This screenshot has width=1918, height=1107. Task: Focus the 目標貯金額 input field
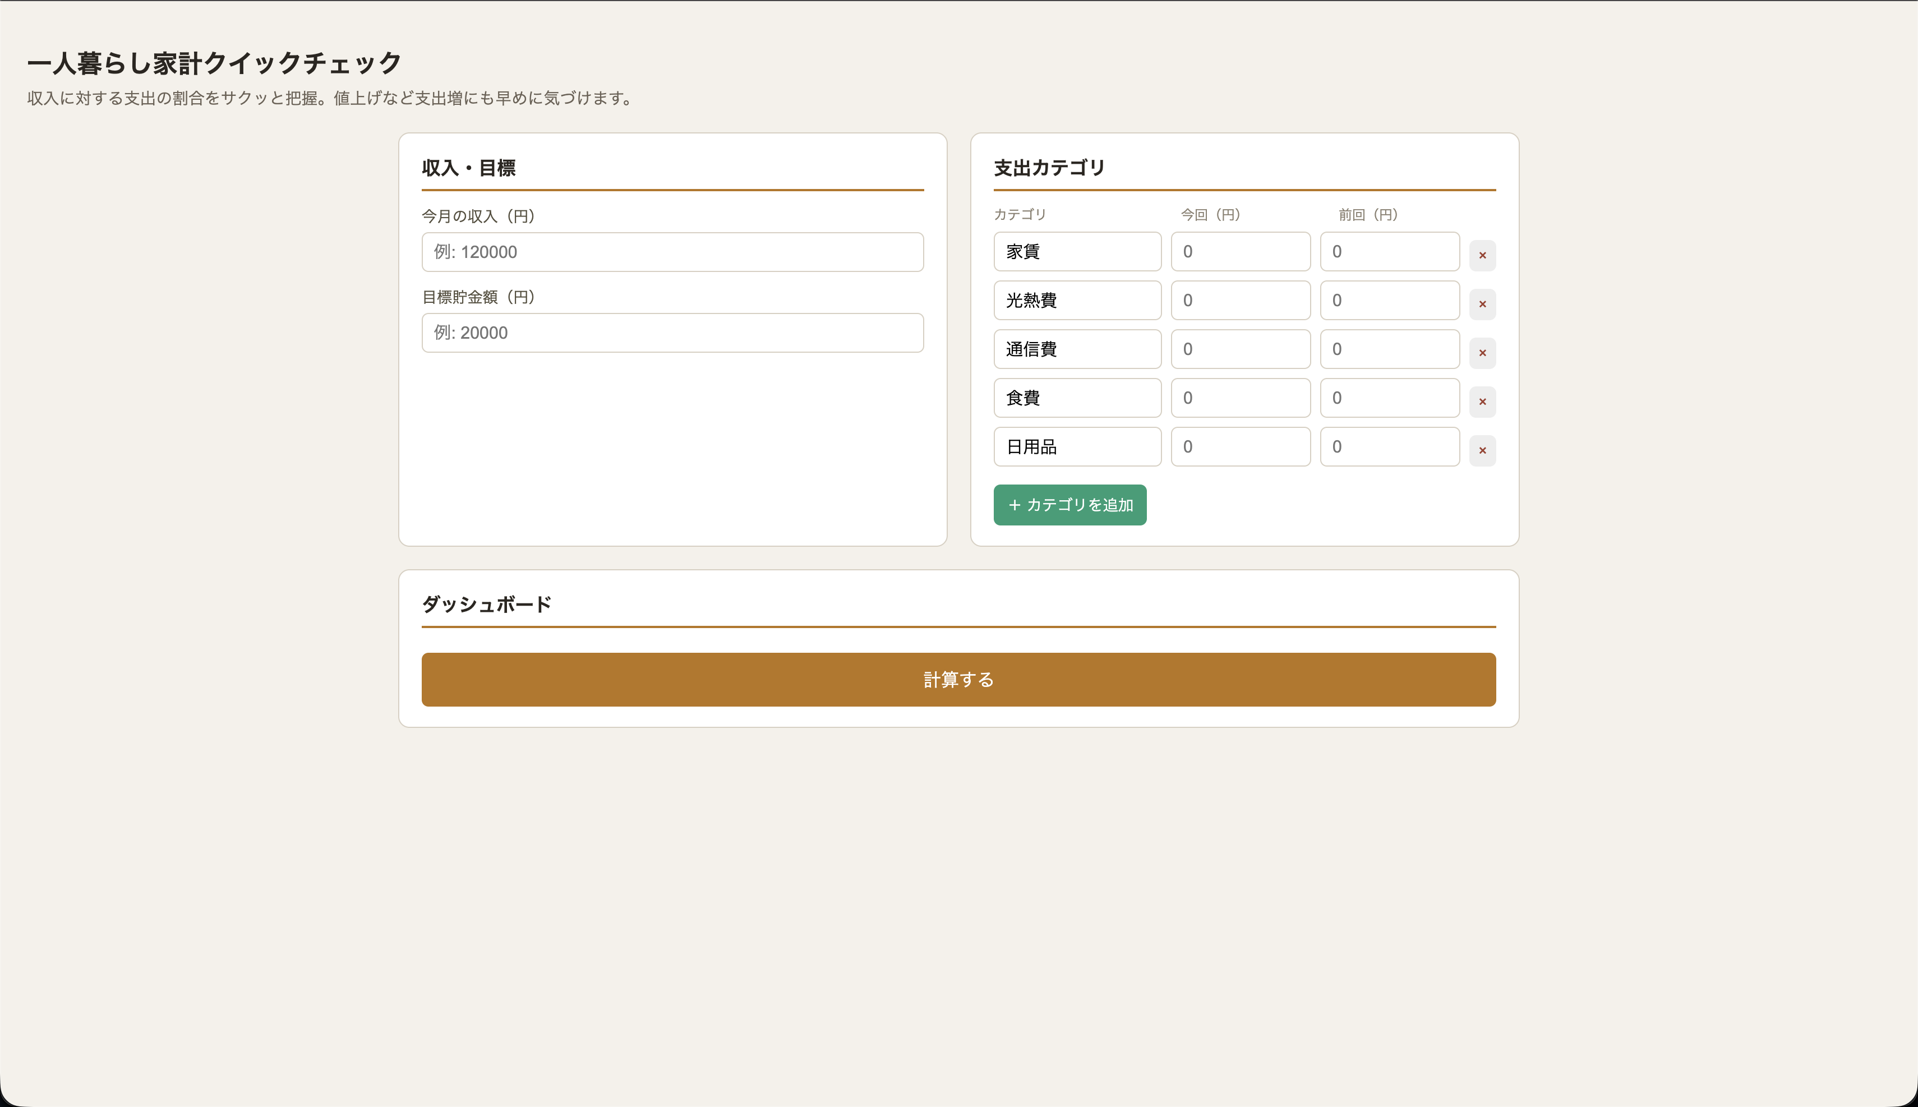coord(673,332)
